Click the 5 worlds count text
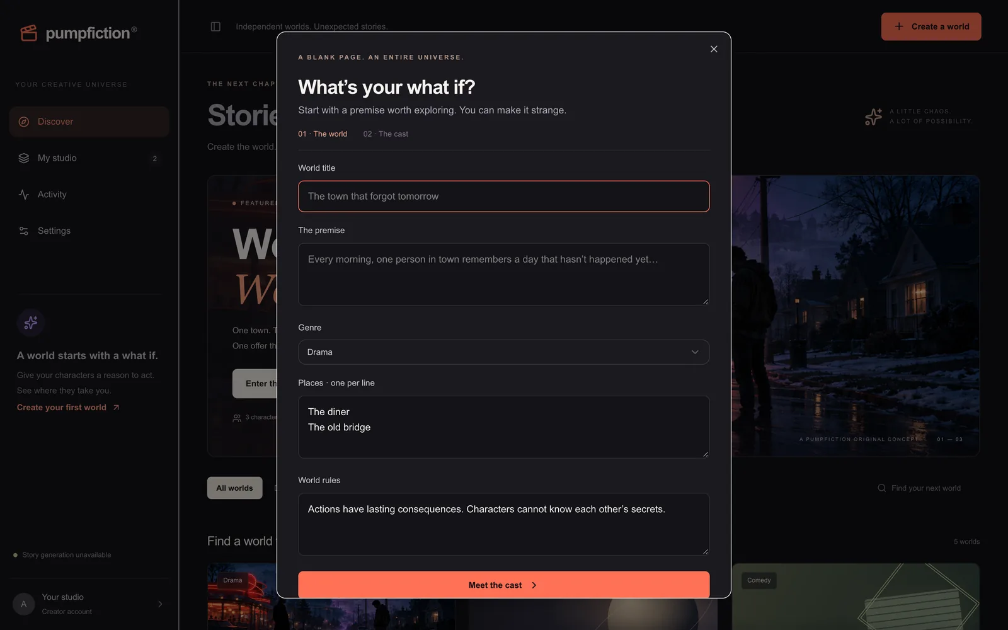Screen dimensions: 1008x630 (x=966, y=542)
